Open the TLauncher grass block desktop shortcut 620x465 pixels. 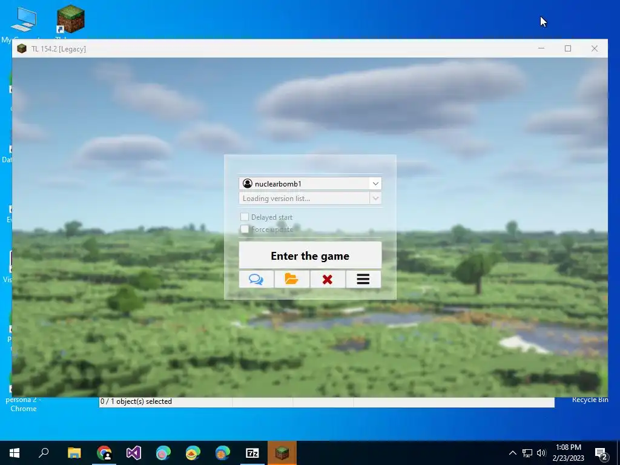pos(70,19)
